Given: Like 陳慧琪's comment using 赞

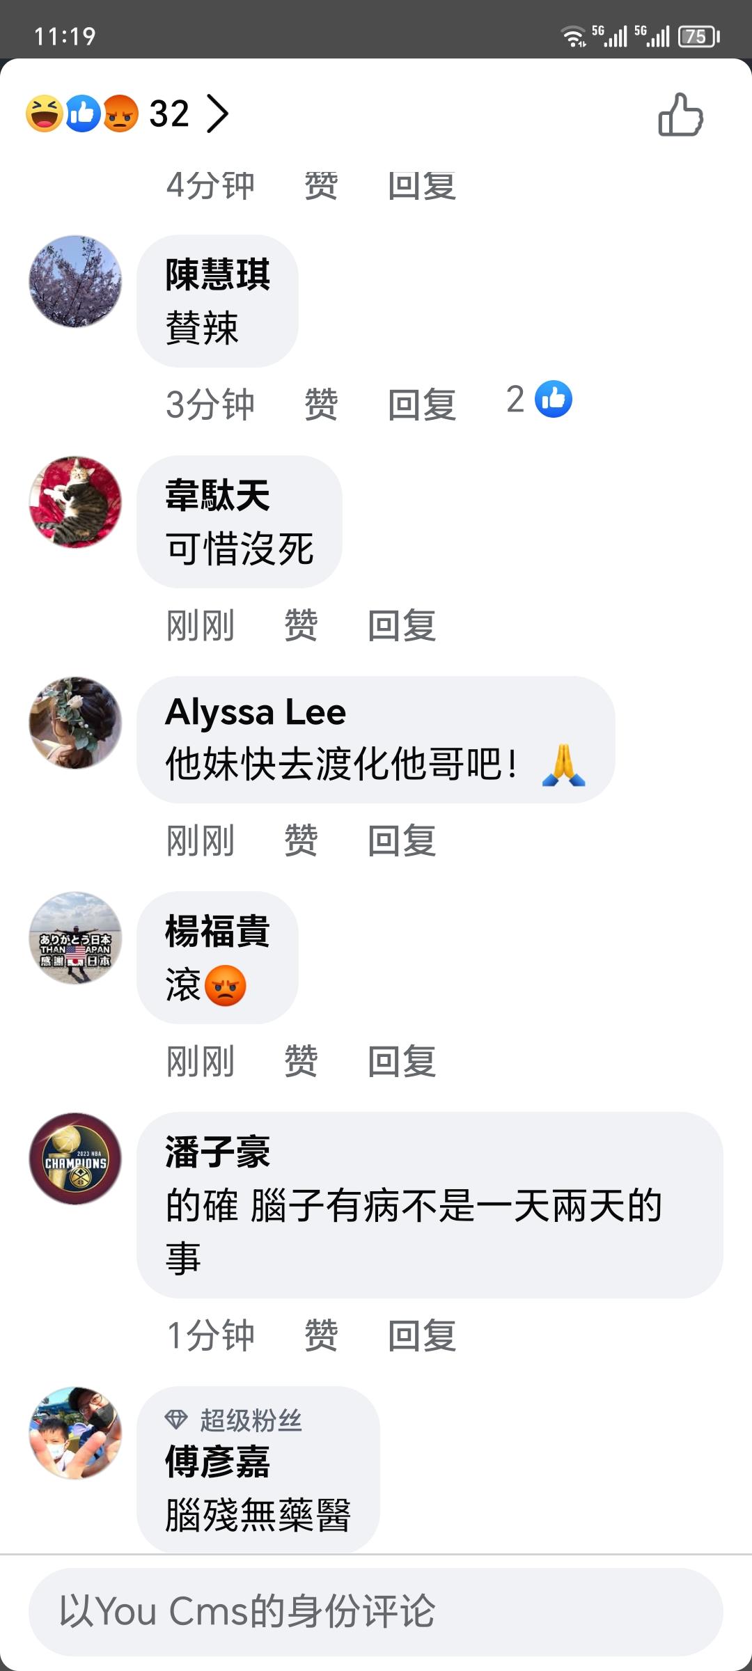Looking at the screenshot, I should coord(321,405).
